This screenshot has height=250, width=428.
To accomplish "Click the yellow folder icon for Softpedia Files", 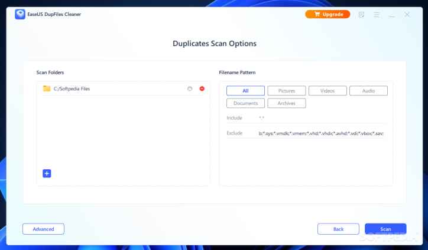I will 47,88.
